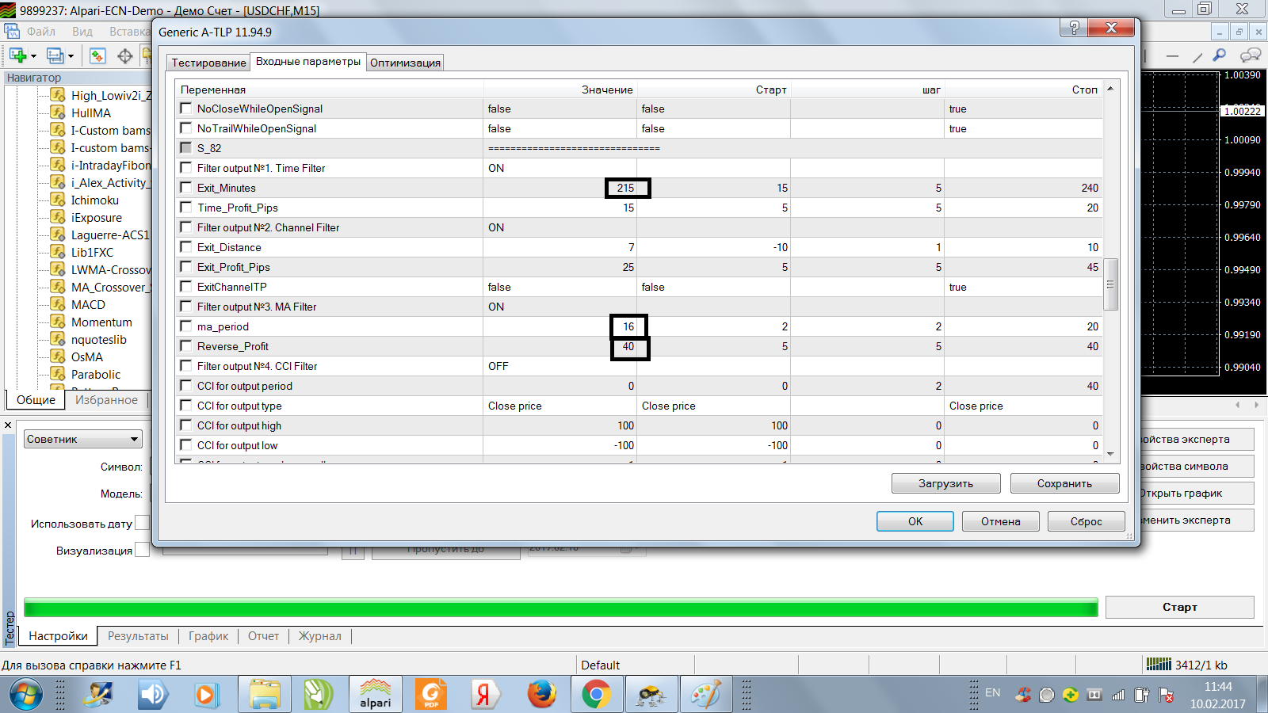The image size is (1268, 713).
Task: Check the NoTrailWhileOpenSignal checkbox
Action: (x=186, y=128)
